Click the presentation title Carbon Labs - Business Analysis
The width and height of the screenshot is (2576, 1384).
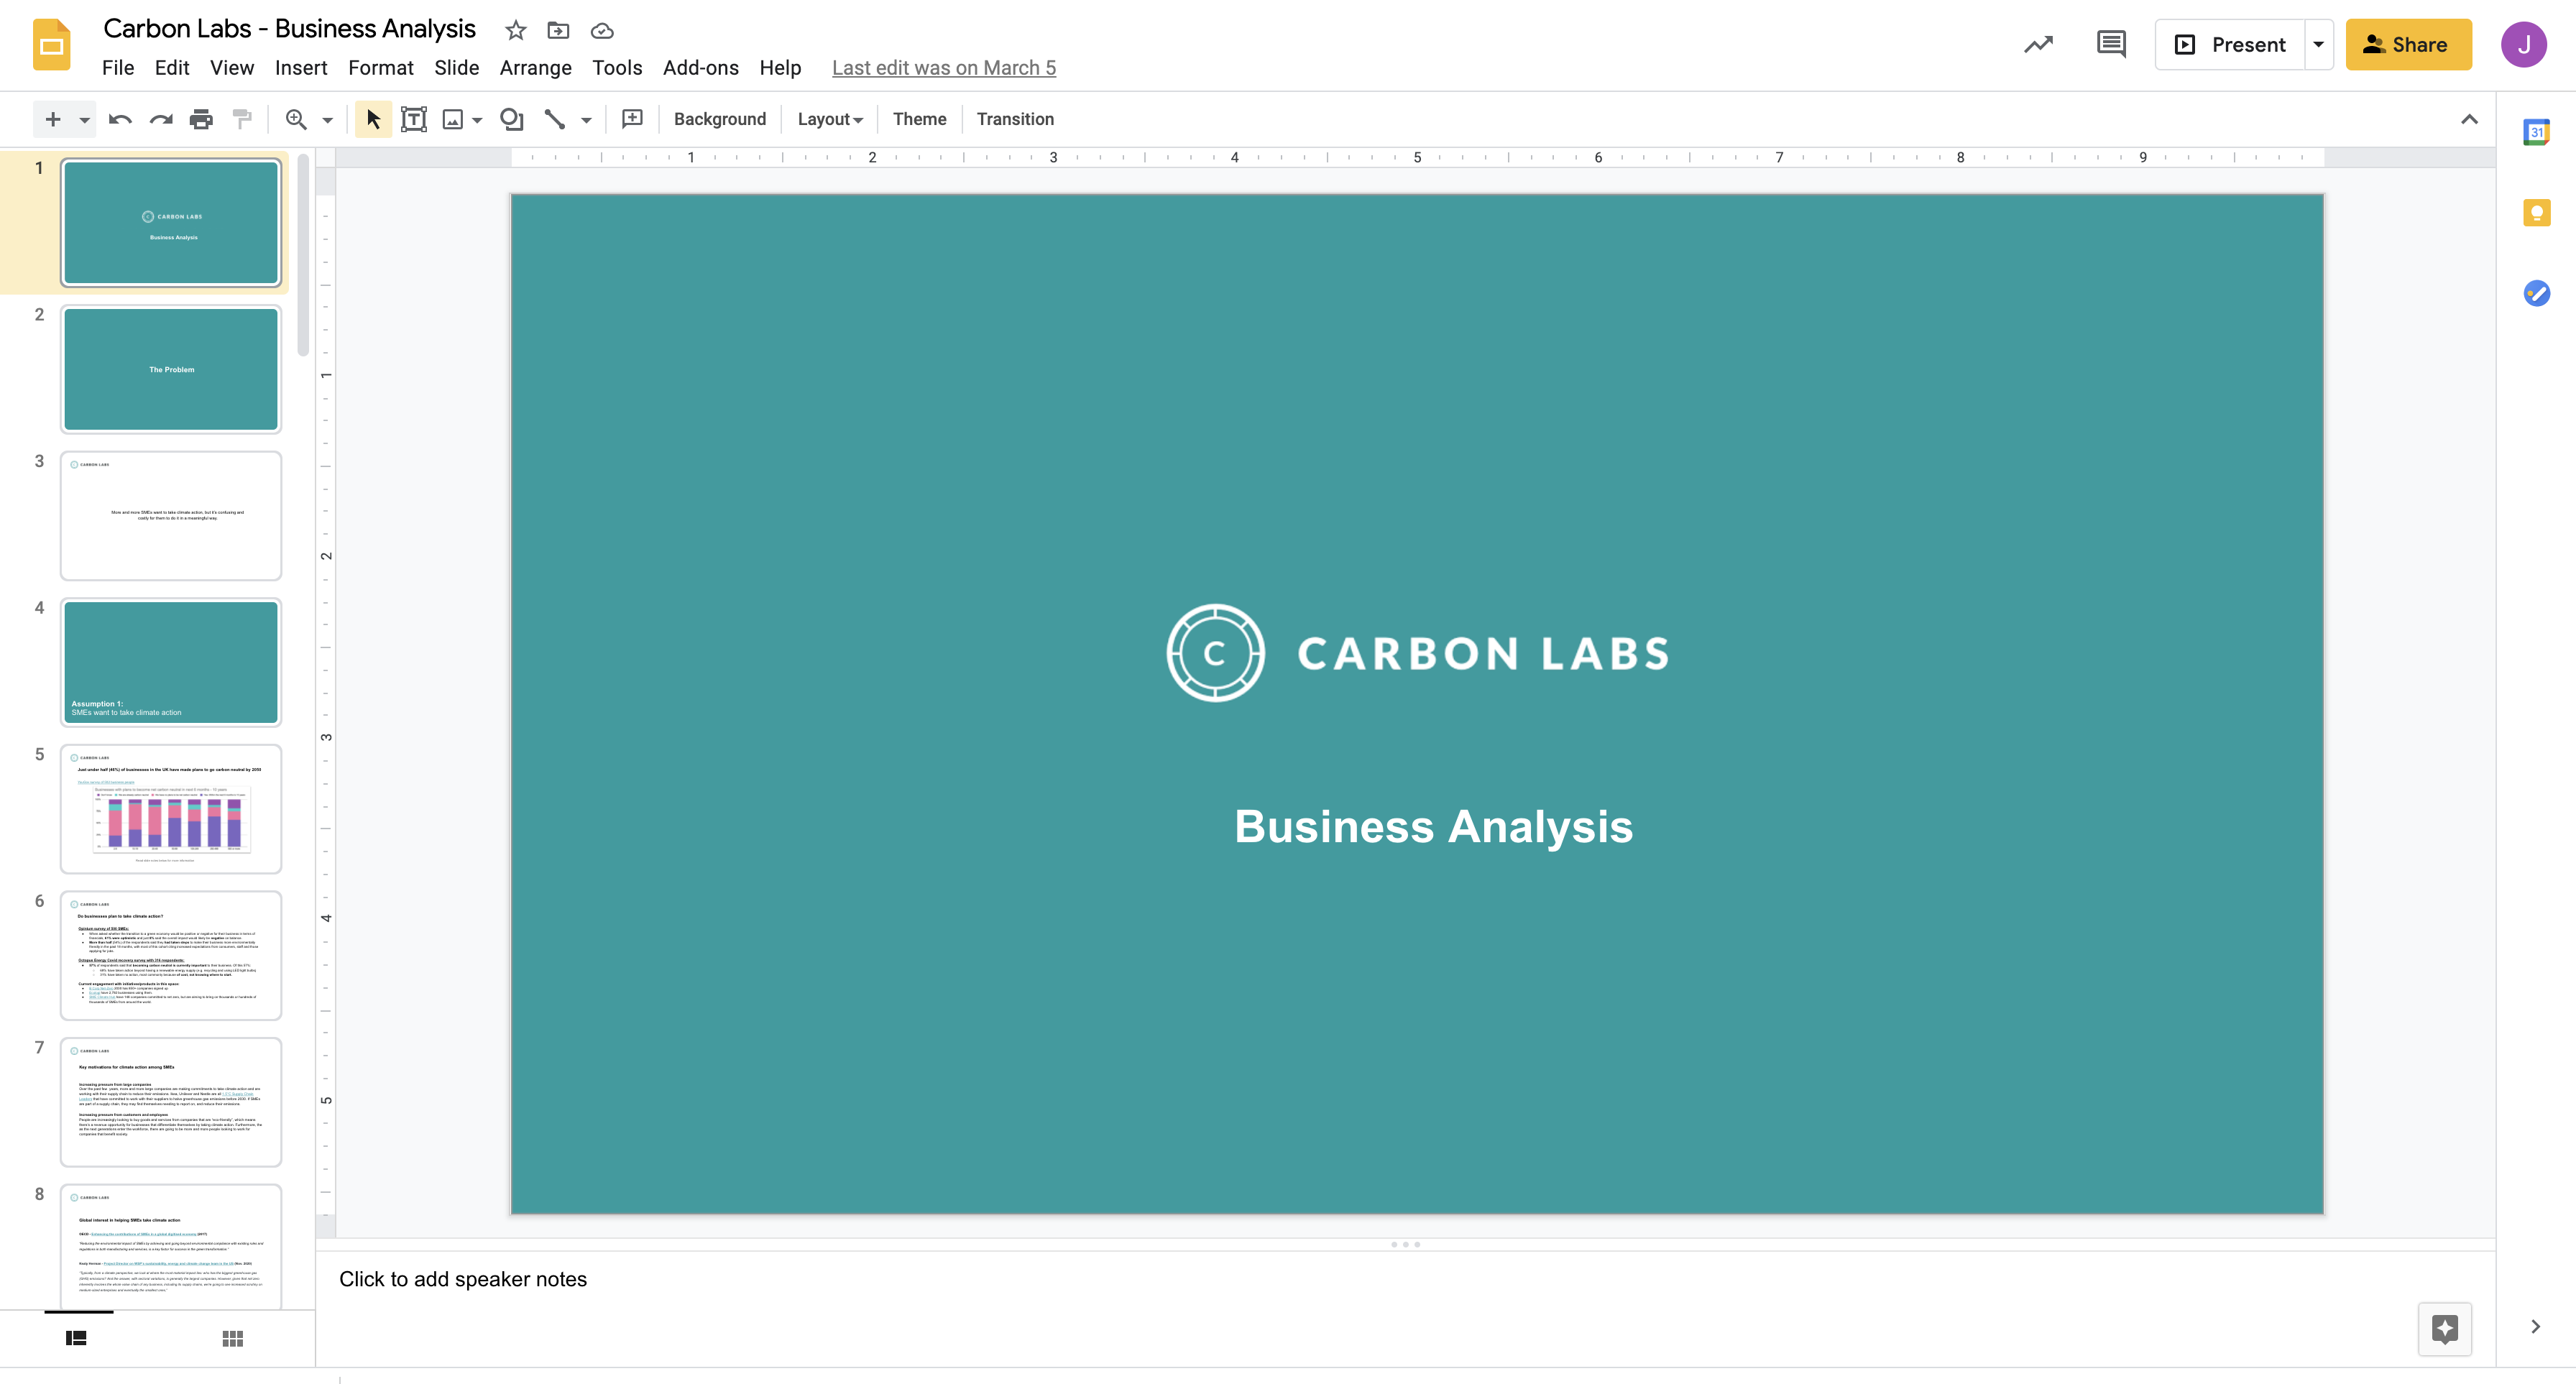[x=289, y=29]
